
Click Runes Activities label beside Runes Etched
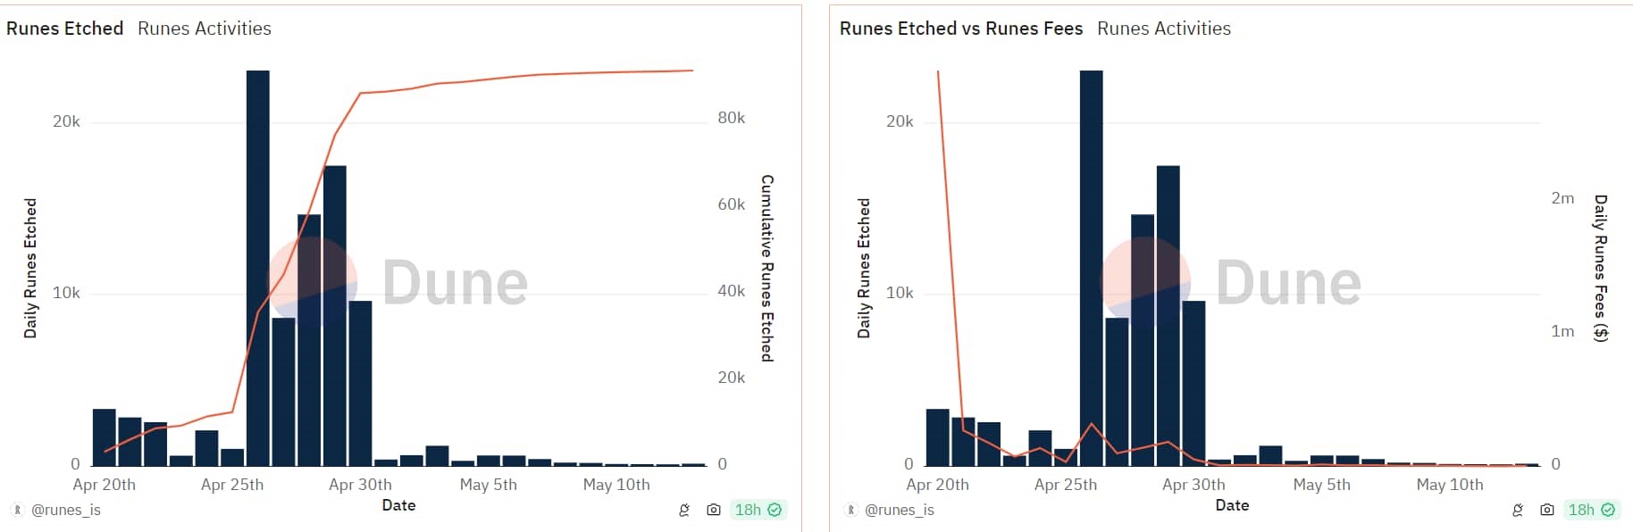205,29
